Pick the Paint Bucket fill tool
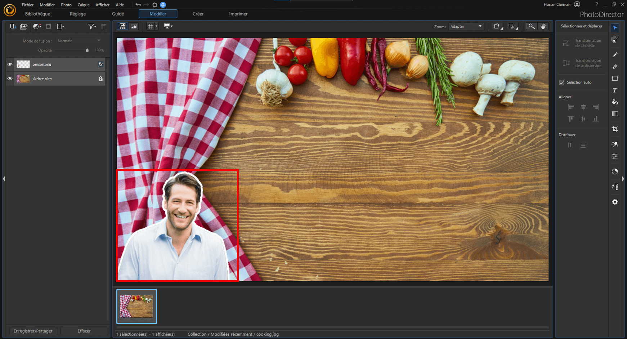Screen dimensions: 627x339 click(x=615, y=102)
